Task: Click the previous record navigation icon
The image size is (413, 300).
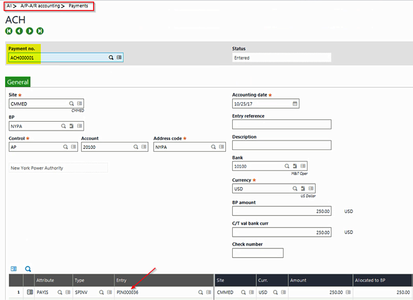Action: pos(19,31)
